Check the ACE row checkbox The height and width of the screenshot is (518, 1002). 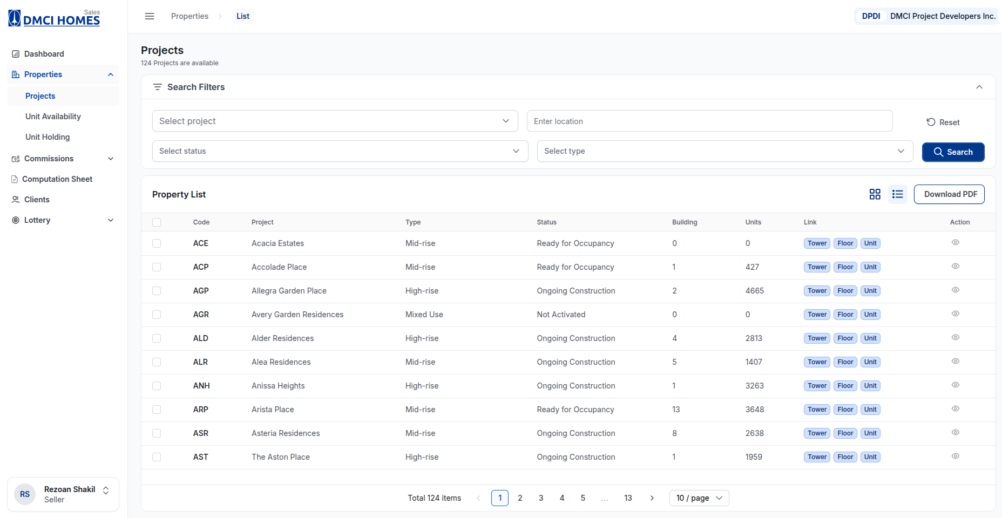pos(157,243)
